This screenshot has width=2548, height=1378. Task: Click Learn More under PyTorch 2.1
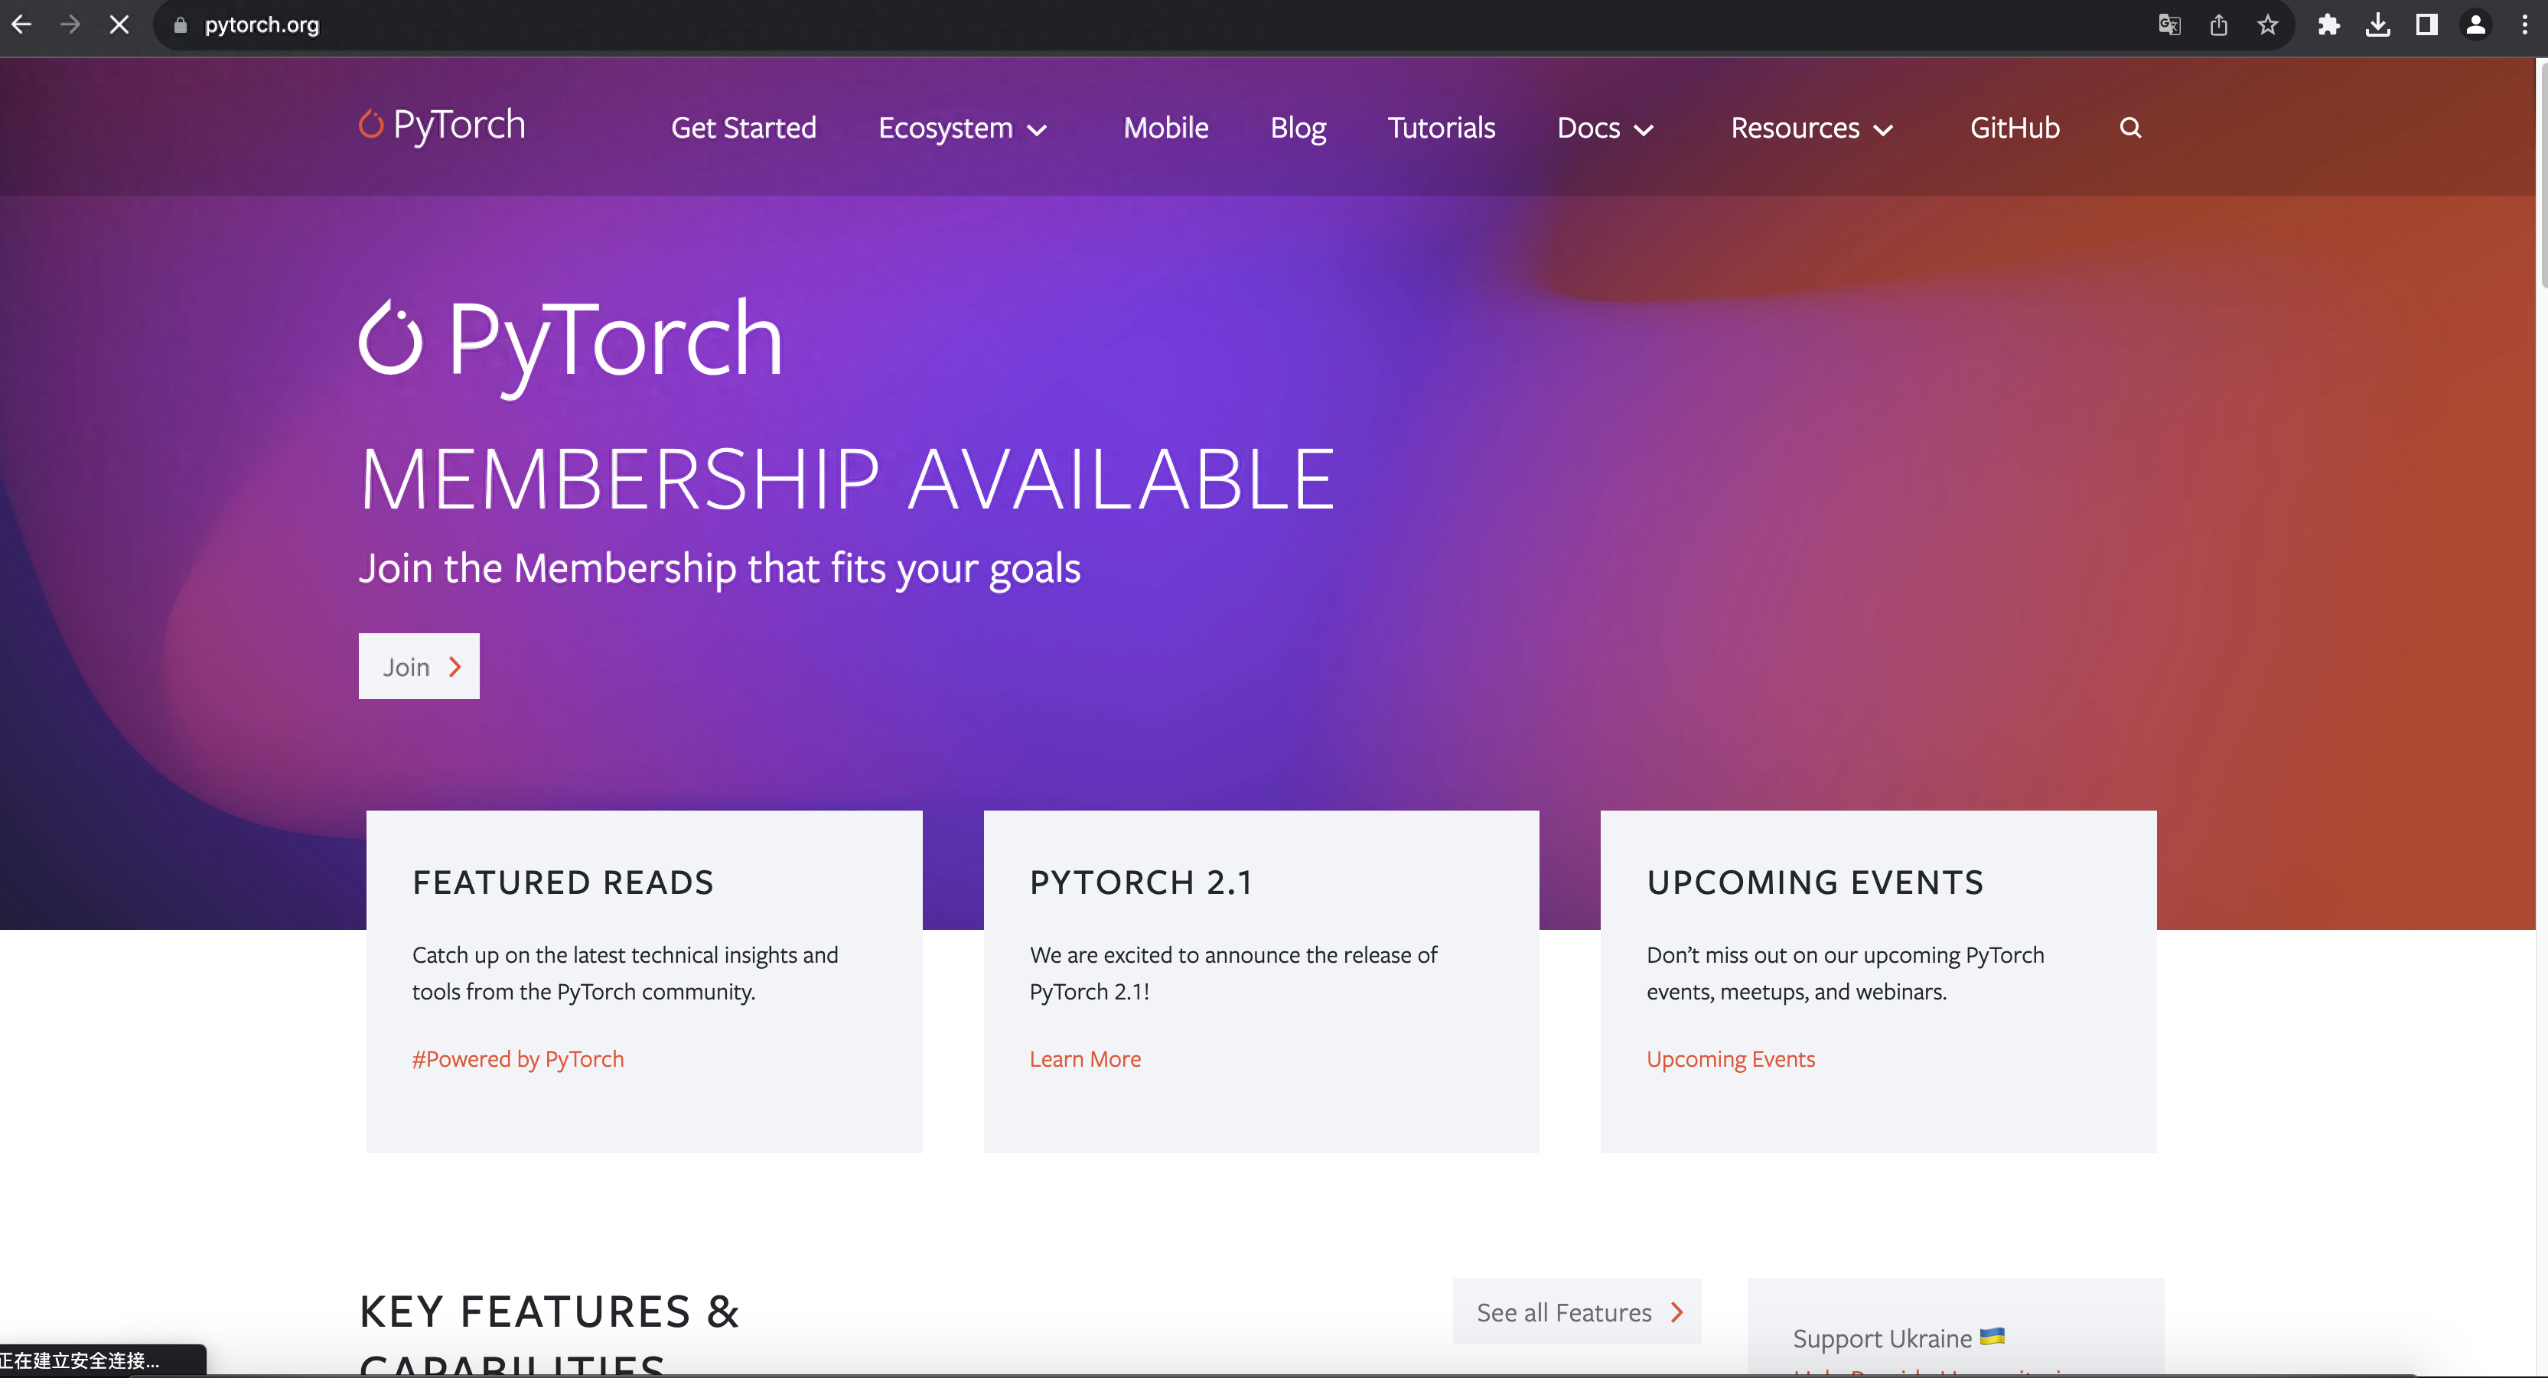pyautogui.click(x=1085, y=1058)
